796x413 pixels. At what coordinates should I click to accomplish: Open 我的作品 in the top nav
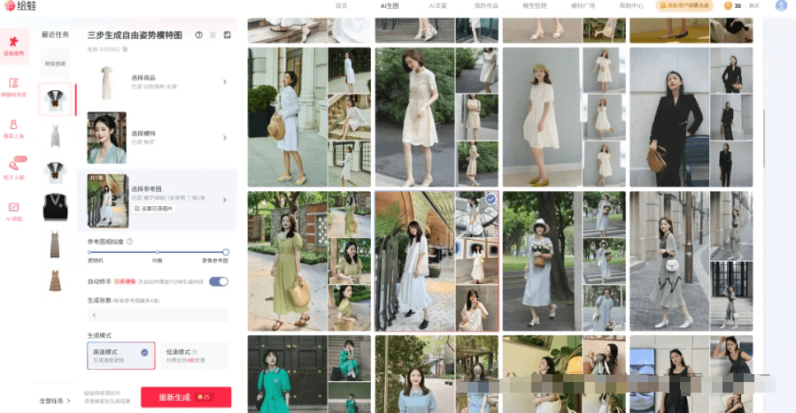(x=486, y=5)
